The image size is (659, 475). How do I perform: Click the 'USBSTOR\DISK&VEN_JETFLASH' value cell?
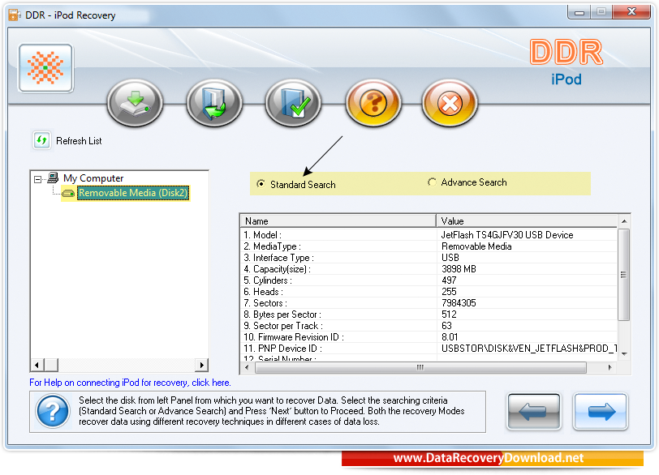pyautogui.click(x=529, y=349)
